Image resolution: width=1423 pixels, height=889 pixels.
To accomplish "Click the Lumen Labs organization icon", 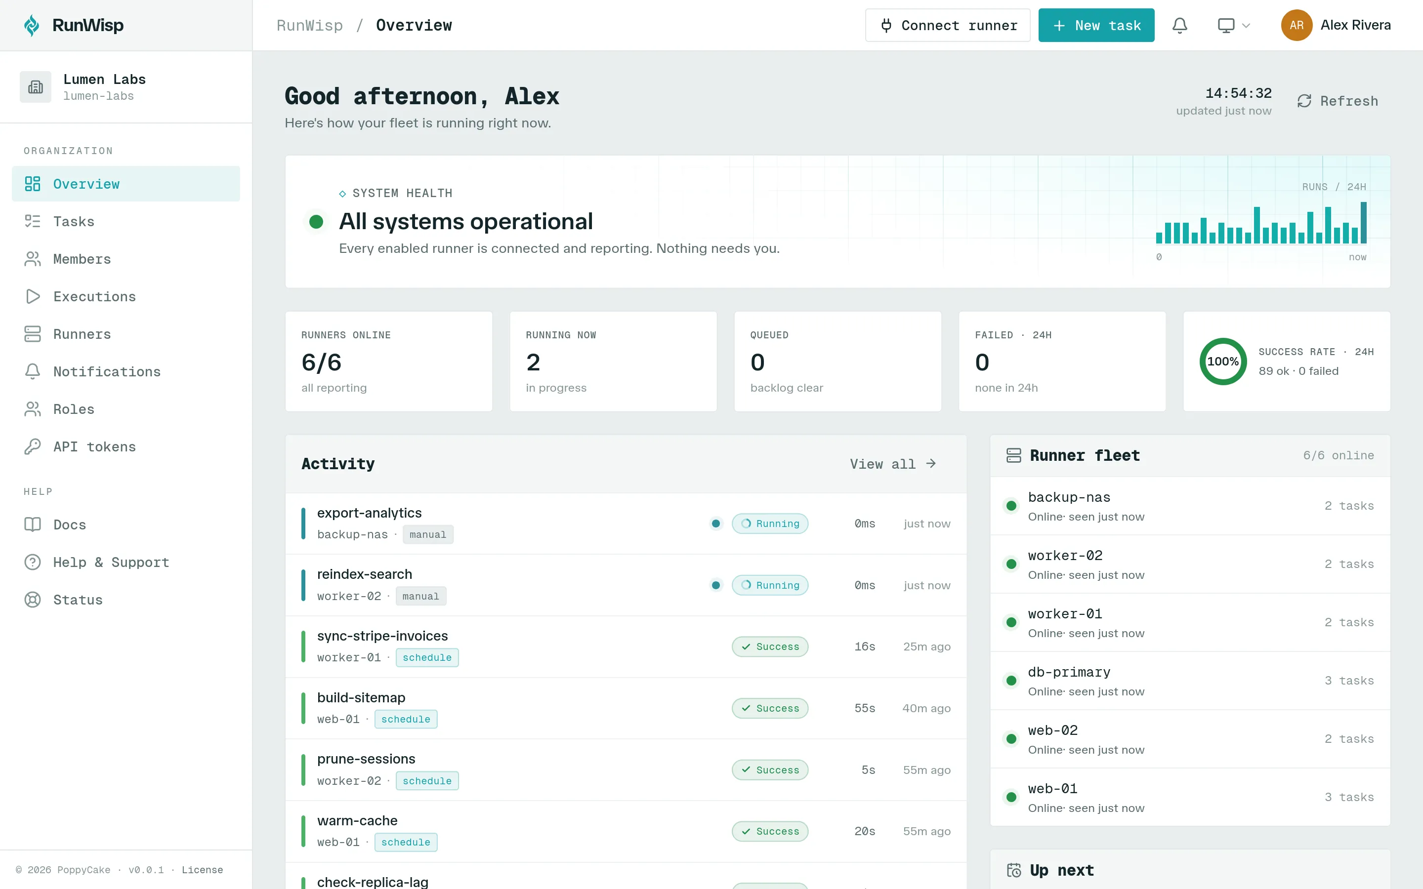I will [x=35, y=87].
